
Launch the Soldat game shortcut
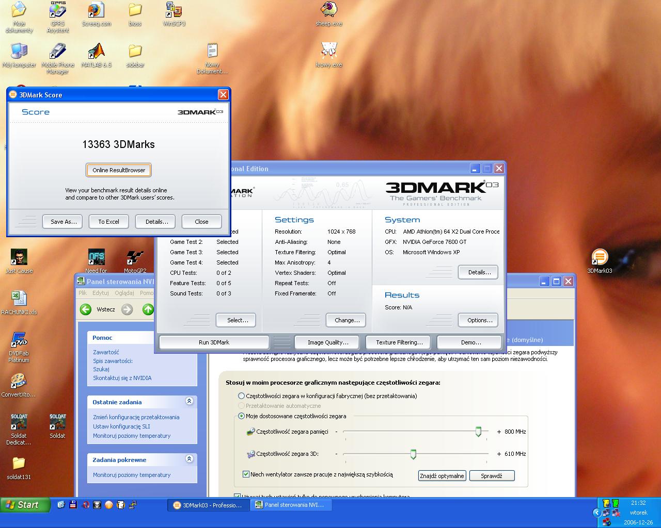pos(57,426)
